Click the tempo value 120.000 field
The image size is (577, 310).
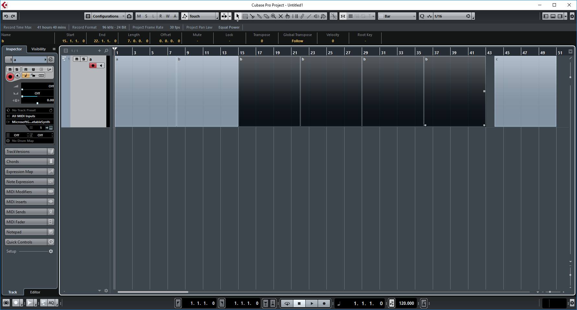pos(406,303)
